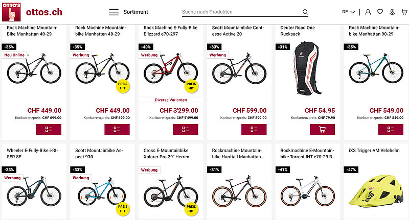Open the wishlist heart icon
Viewport: 409px width, 220px height.
380,12
